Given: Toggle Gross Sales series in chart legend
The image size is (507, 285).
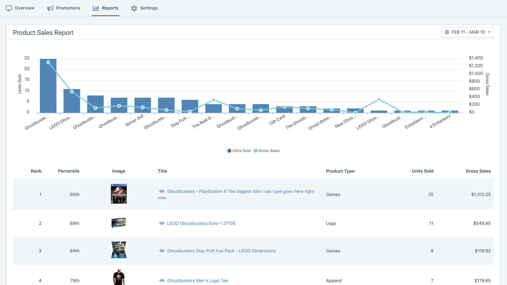Looking at the screenshot, I should click(x=266, y=151).
